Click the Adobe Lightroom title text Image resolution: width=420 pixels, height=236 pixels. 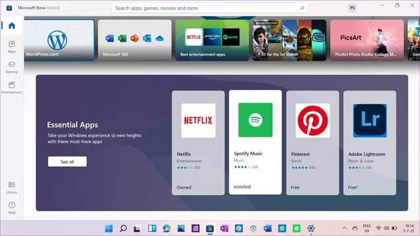tap(367, 154)
